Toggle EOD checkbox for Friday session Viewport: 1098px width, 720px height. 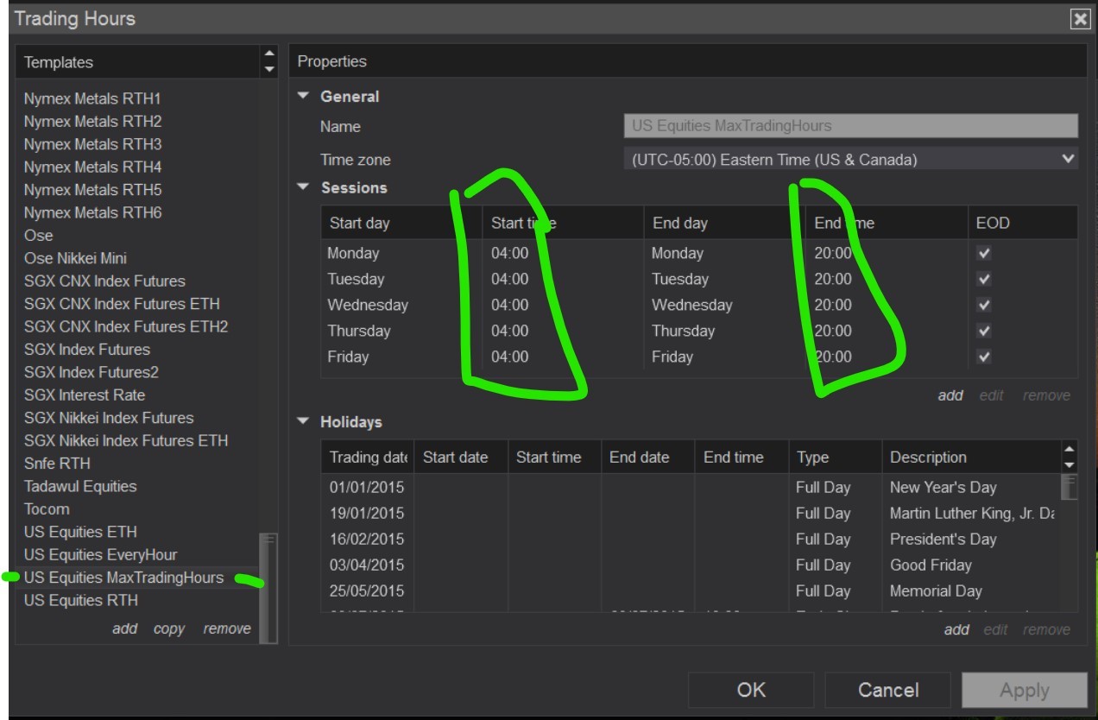pyautogui.click(x=984, y=357)
